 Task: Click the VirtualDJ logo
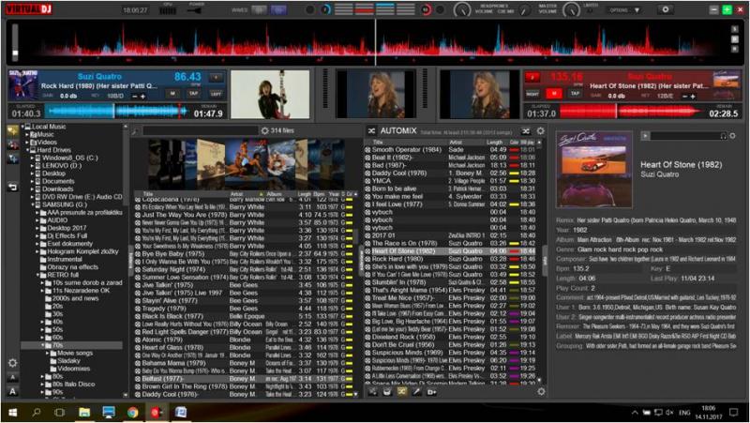click(x=29, y=9)
